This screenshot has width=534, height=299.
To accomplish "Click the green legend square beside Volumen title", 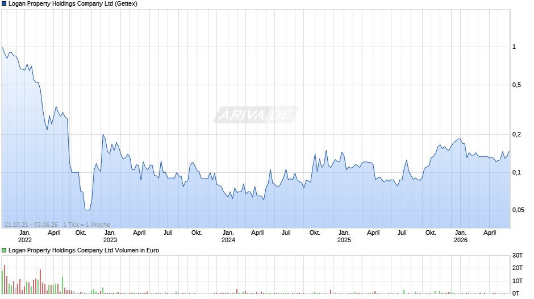I will pyautogui.click(x=4, y=250).
